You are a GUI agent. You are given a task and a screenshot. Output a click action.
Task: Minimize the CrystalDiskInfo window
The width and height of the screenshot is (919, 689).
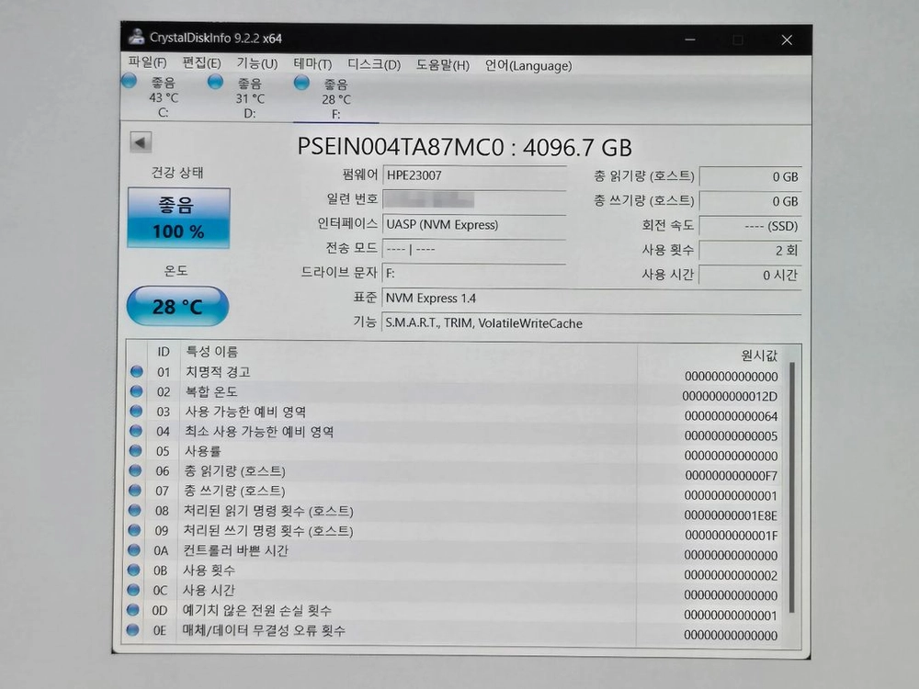[690, 40]
